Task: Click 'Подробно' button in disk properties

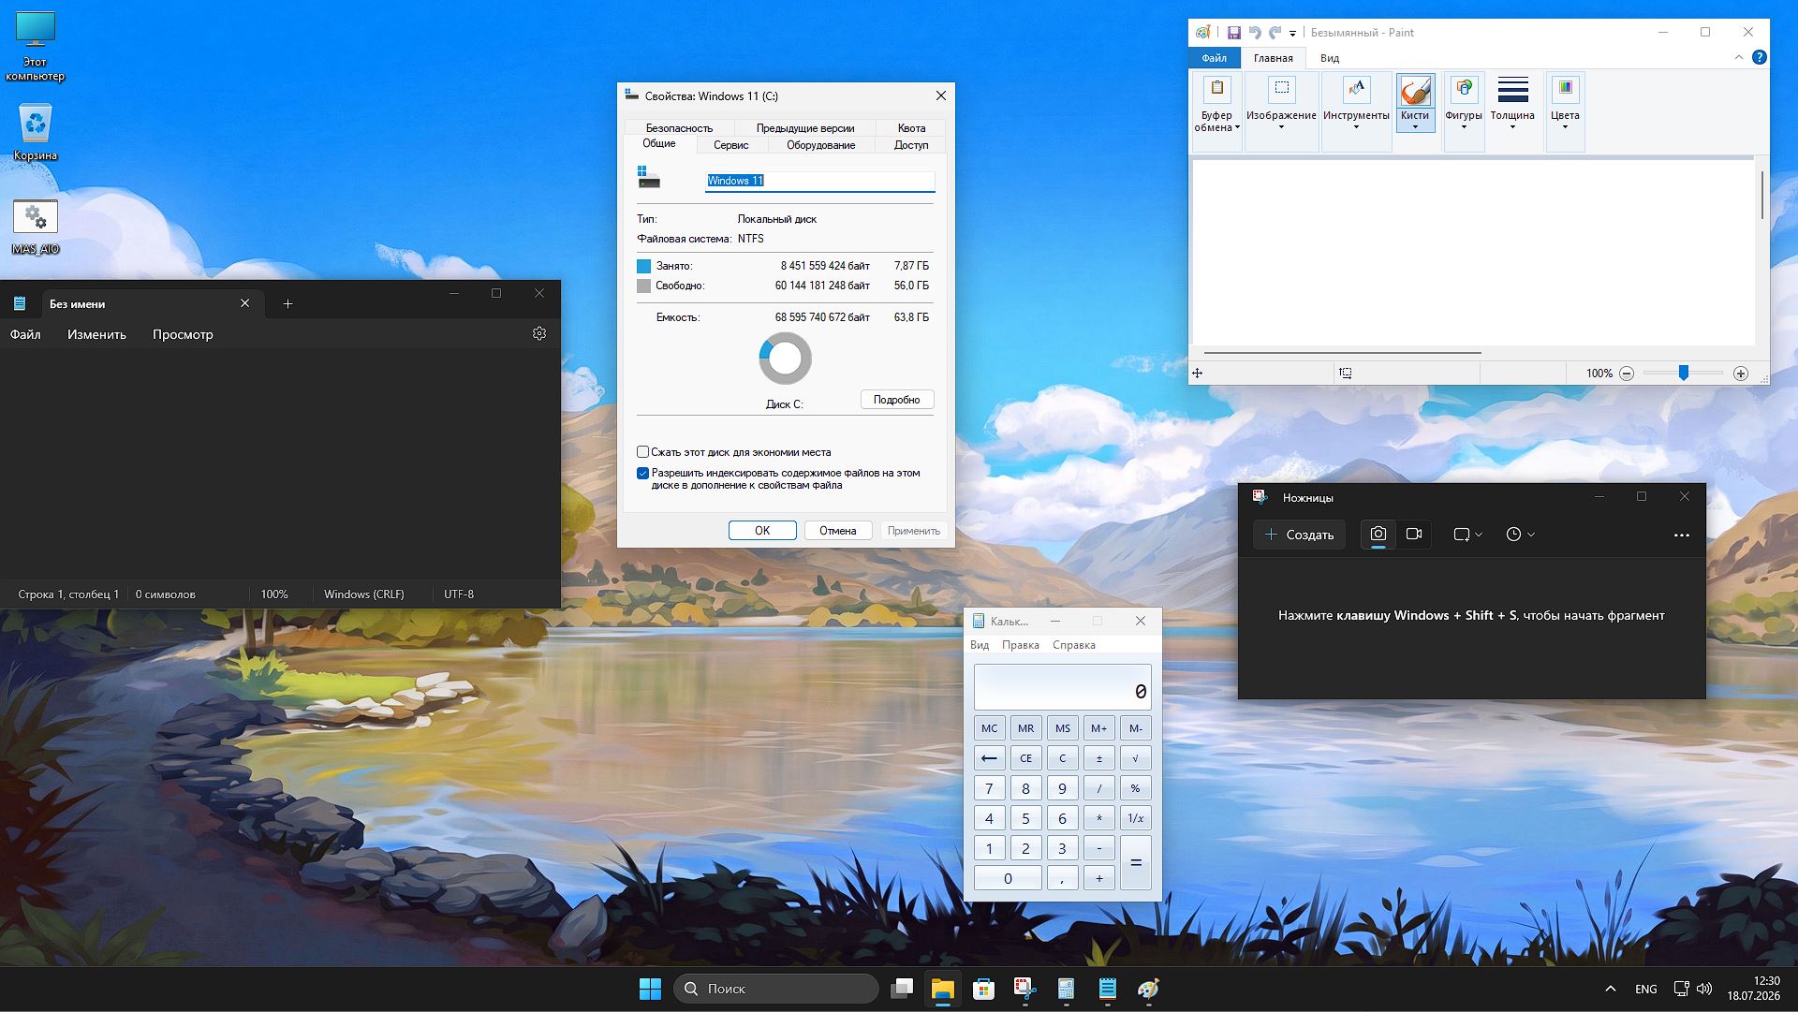Action: [896, 400]
